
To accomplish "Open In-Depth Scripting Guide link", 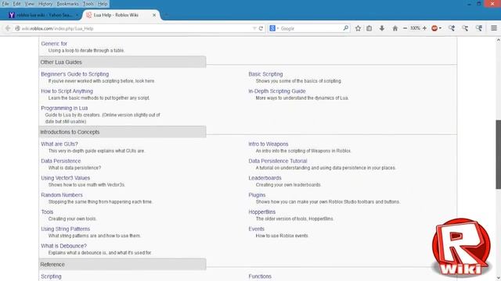I will tap(277, 91).
